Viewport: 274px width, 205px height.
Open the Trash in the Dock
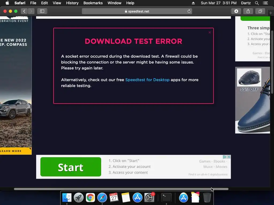click(207, 198)
